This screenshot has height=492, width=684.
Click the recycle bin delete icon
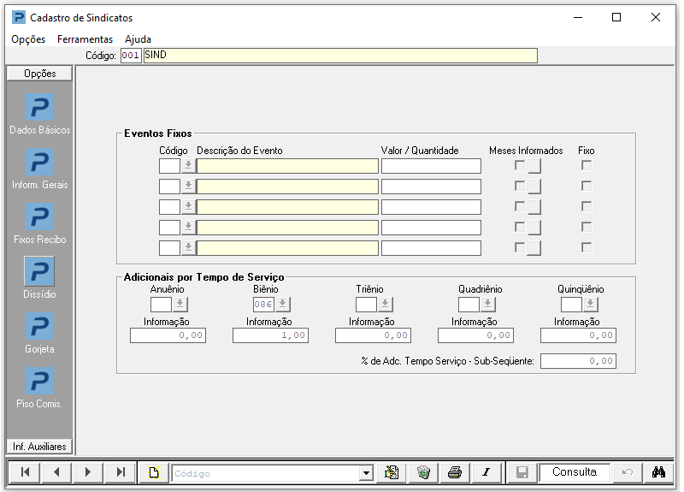(423, 472)
